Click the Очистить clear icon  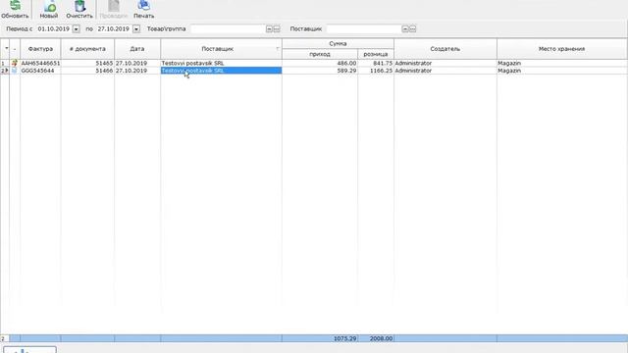pyautogui.click(x=79, y=6)
